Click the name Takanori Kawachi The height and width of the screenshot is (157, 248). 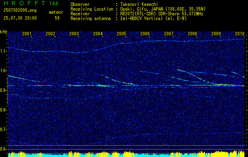139,4
